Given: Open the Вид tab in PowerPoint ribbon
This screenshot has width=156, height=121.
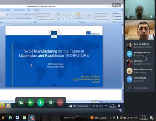Looking at the screenshot, I should tap(29, 10).
